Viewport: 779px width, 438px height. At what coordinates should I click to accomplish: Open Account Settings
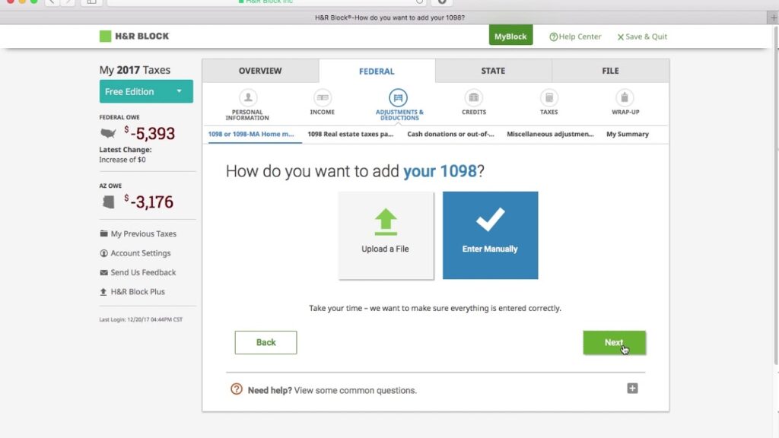pyautogui.click(x=135, y=252)
